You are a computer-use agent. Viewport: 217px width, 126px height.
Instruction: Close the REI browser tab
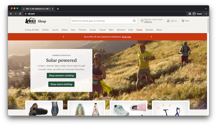[52, 9]
